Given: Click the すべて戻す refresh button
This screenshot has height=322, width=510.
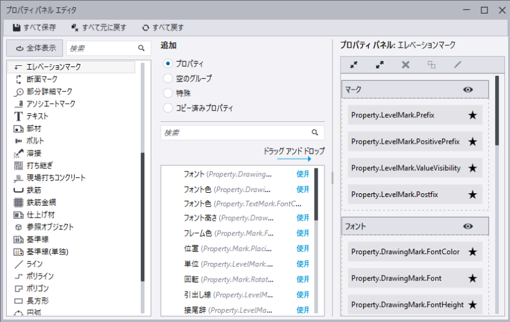Looking at the screenshot, I should click(163, 27).
